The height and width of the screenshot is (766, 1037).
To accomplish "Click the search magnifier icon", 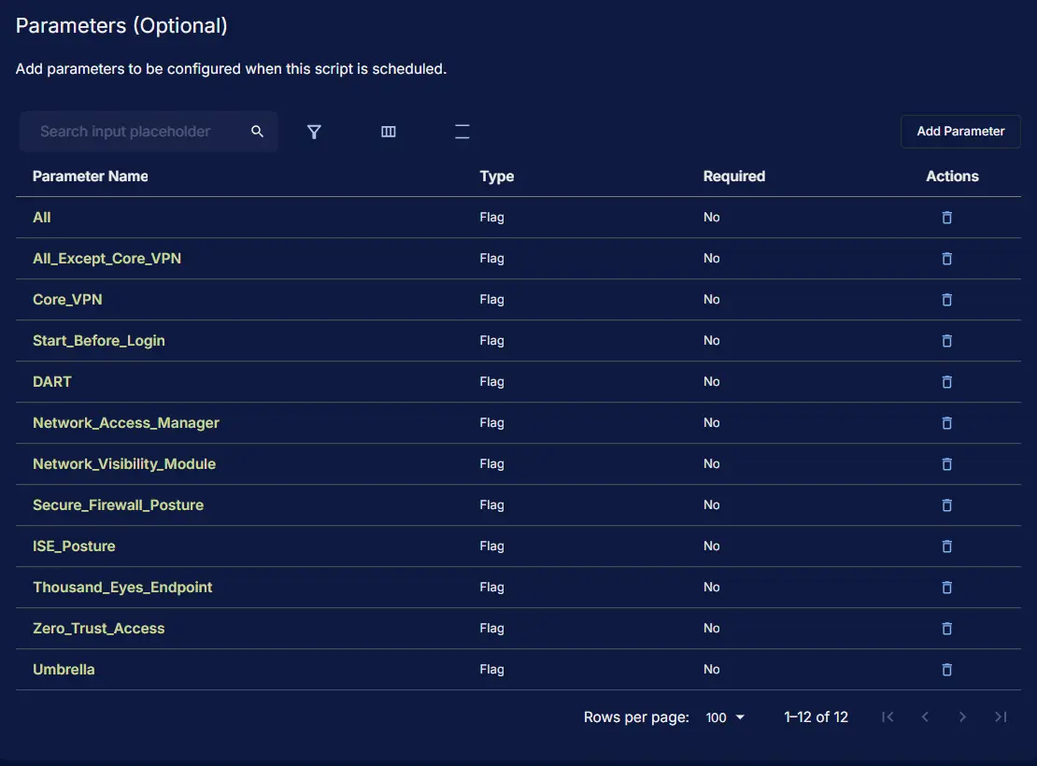I will (258, 132).
